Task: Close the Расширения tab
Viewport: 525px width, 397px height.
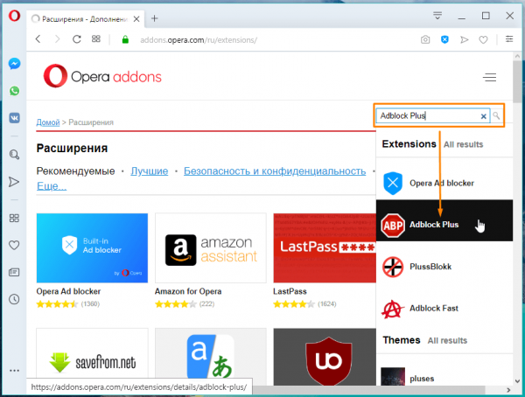Action: 136,19
